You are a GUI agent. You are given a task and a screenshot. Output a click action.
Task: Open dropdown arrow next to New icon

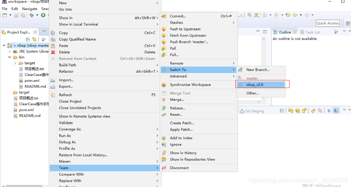pos(10,15)
